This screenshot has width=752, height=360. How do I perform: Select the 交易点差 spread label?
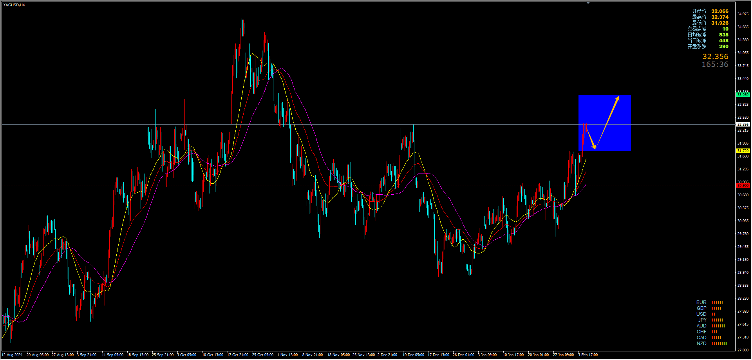coord(697,29)
